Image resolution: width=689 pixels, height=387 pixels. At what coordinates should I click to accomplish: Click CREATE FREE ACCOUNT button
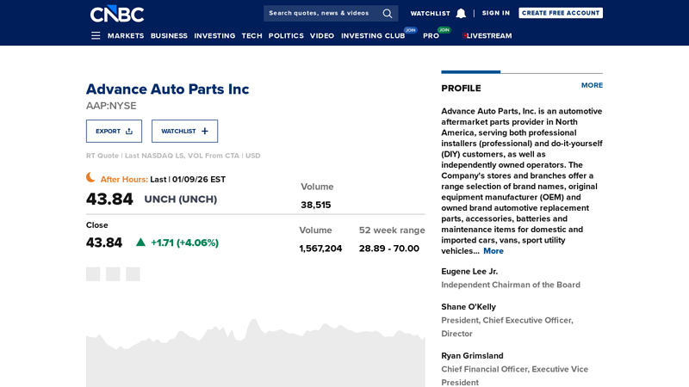[x=561, y=13]
